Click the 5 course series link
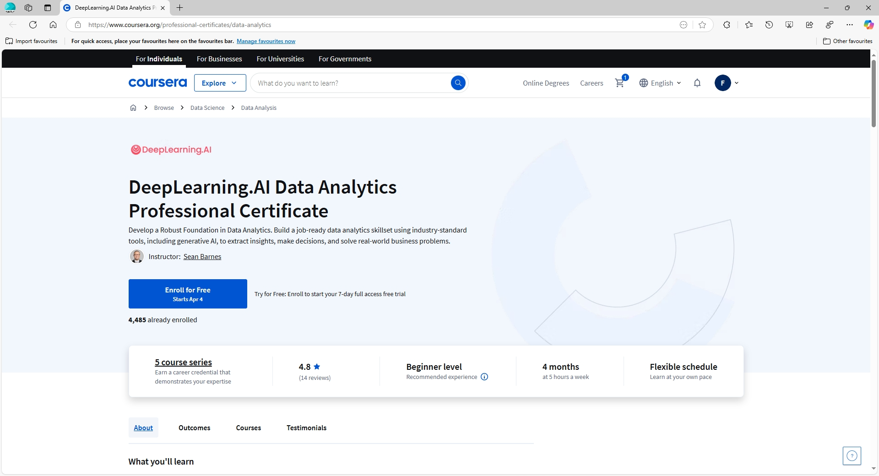Image resolution: width=879 pixels, height=476 pixels. click(x=183, y=362)
